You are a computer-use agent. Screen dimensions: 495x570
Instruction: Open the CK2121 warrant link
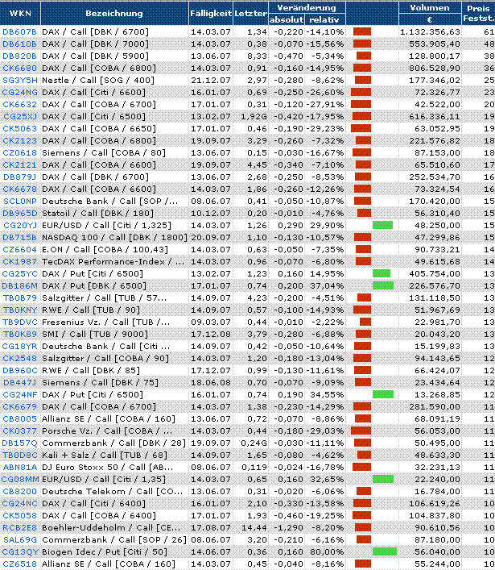19,165
